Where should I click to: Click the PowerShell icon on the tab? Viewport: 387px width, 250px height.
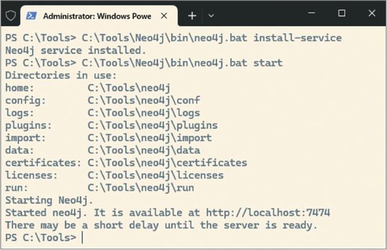[31, 14]
